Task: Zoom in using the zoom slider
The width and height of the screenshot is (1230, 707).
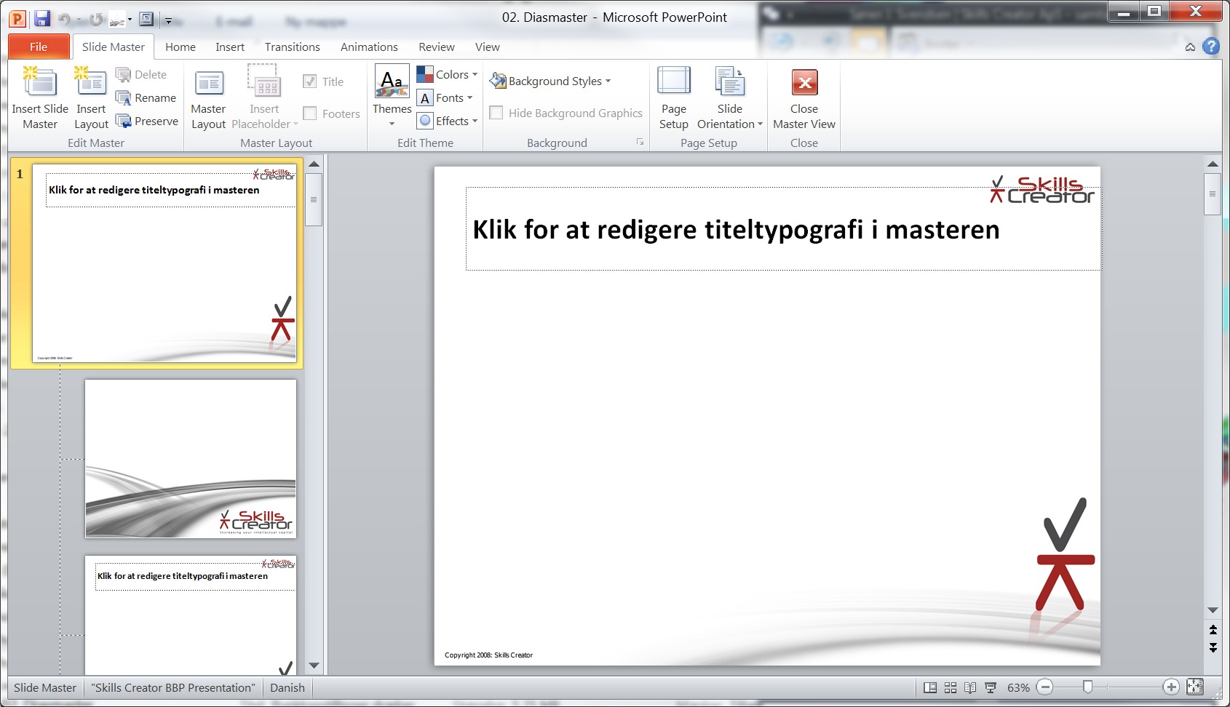Action: [x=1172, y=686]
